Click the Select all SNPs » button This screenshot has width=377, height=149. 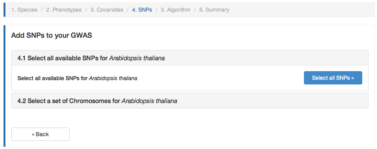point(333,78)
